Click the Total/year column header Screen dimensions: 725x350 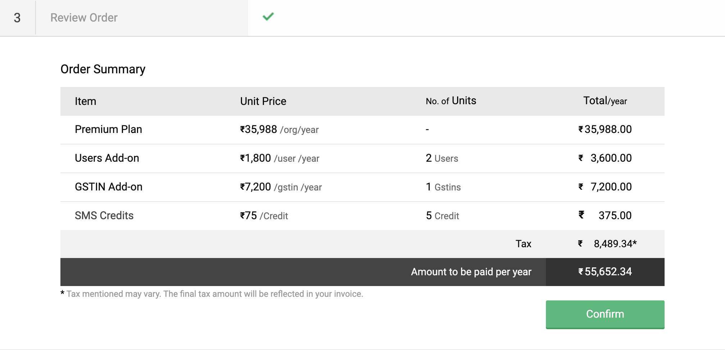[605, 101]
